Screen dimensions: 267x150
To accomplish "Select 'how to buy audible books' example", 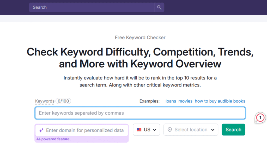I will 220,101.
